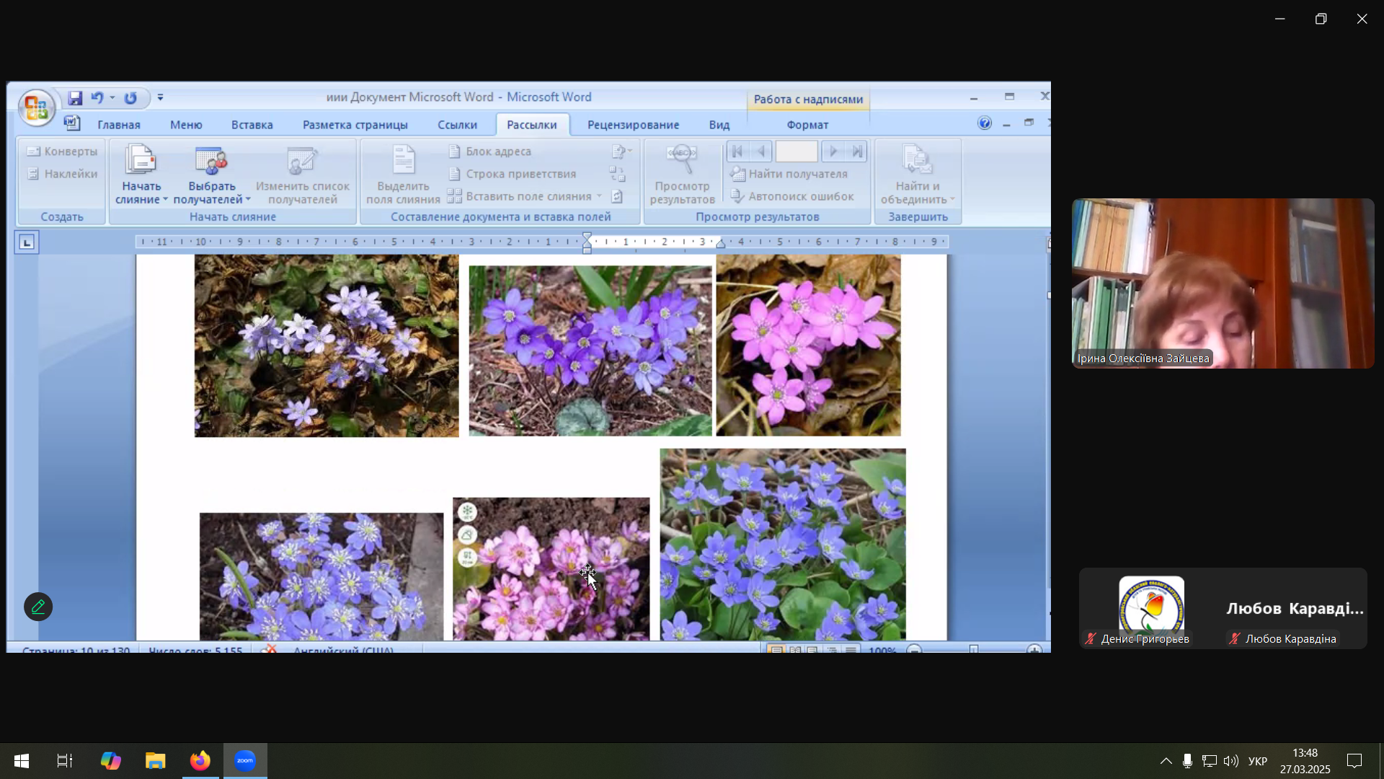Save document with floppy disk icon

pos(75,98)
